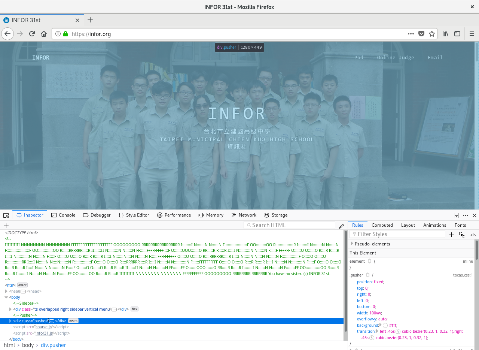Open the Performance tab
Image resolution: width=479 pixels, height=350 pixels.
174,215
